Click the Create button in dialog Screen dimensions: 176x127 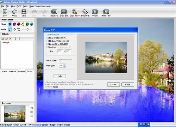[x=113, y=84]
